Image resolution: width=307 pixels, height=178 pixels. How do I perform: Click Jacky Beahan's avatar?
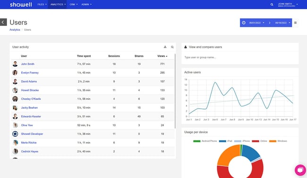(15, 108)
